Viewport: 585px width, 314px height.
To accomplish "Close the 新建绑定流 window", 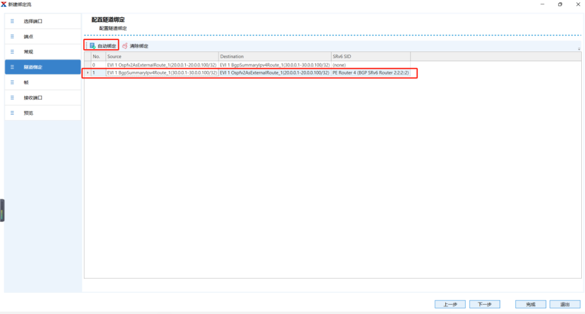I will [x=578, y=4].
